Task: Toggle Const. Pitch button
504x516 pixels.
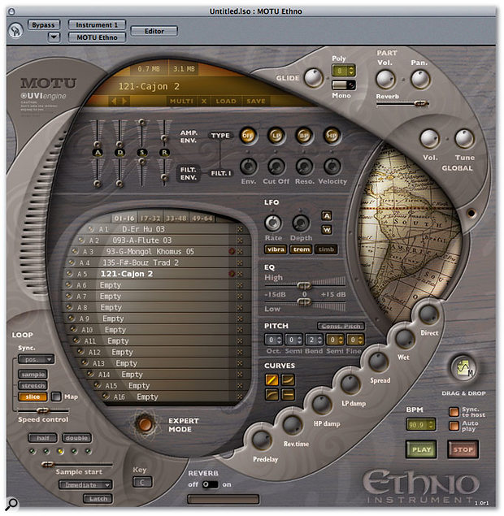Action: (341, 326)
